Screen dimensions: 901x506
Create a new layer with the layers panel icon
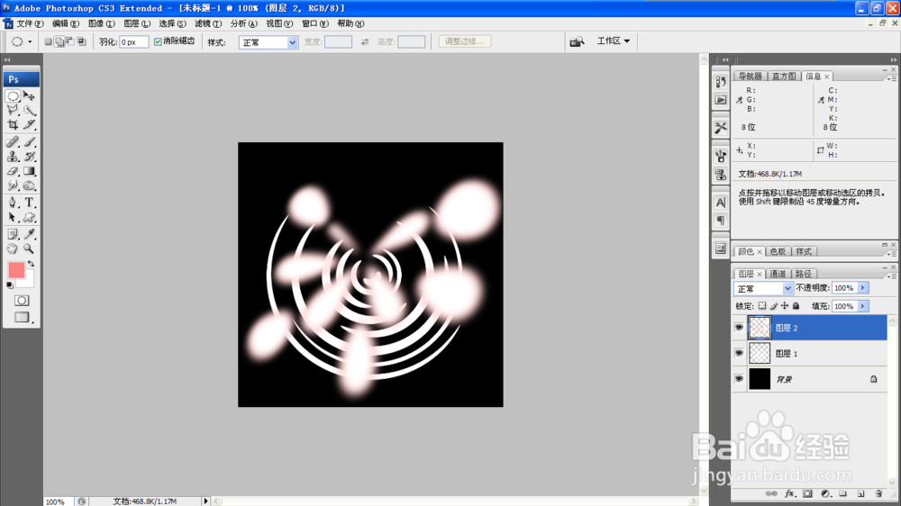(860, 493)
